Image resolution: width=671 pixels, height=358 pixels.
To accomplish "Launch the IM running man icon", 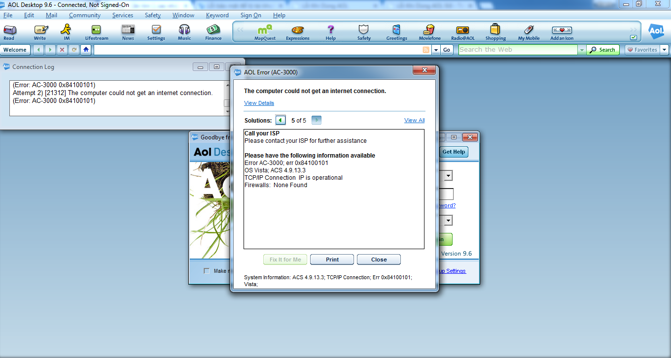I will (66, 33).
